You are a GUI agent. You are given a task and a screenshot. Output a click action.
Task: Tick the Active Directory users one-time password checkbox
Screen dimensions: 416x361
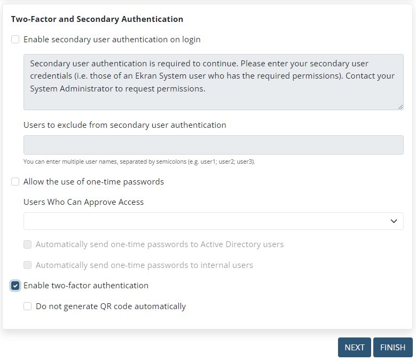pyautogui.click(x=28, y=244)
